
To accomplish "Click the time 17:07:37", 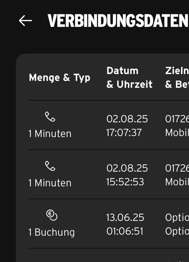I will [x=124, y=133].
